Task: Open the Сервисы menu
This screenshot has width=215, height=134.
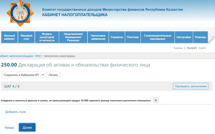Action: (117, 37)
